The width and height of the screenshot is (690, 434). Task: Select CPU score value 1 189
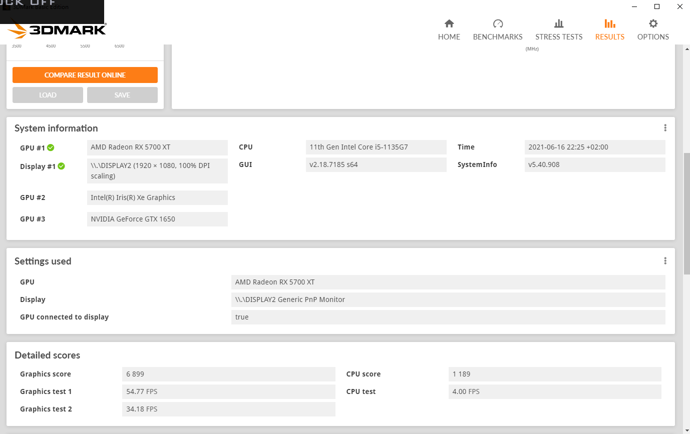[x=555, y=374]
